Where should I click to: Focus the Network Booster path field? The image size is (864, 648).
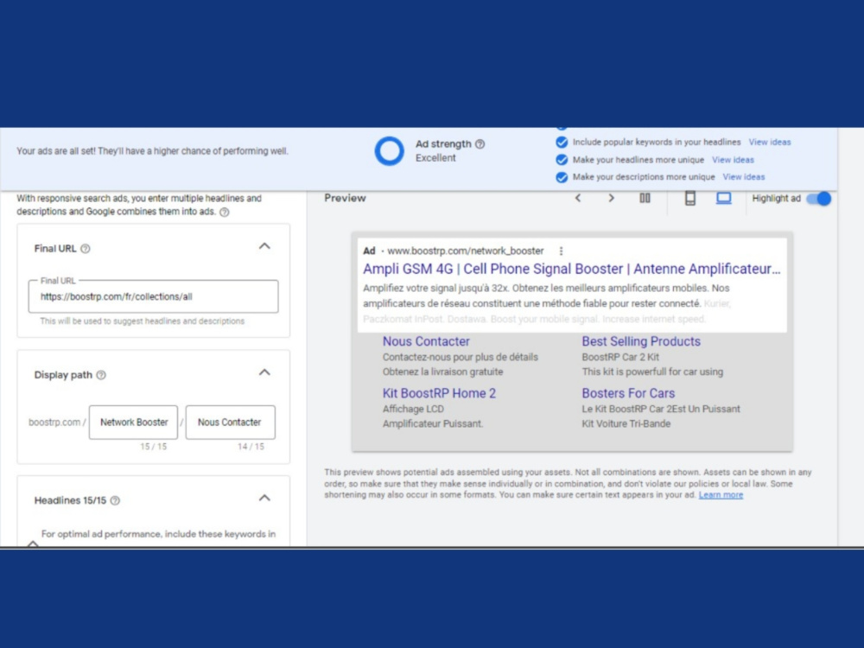(133, 422)
